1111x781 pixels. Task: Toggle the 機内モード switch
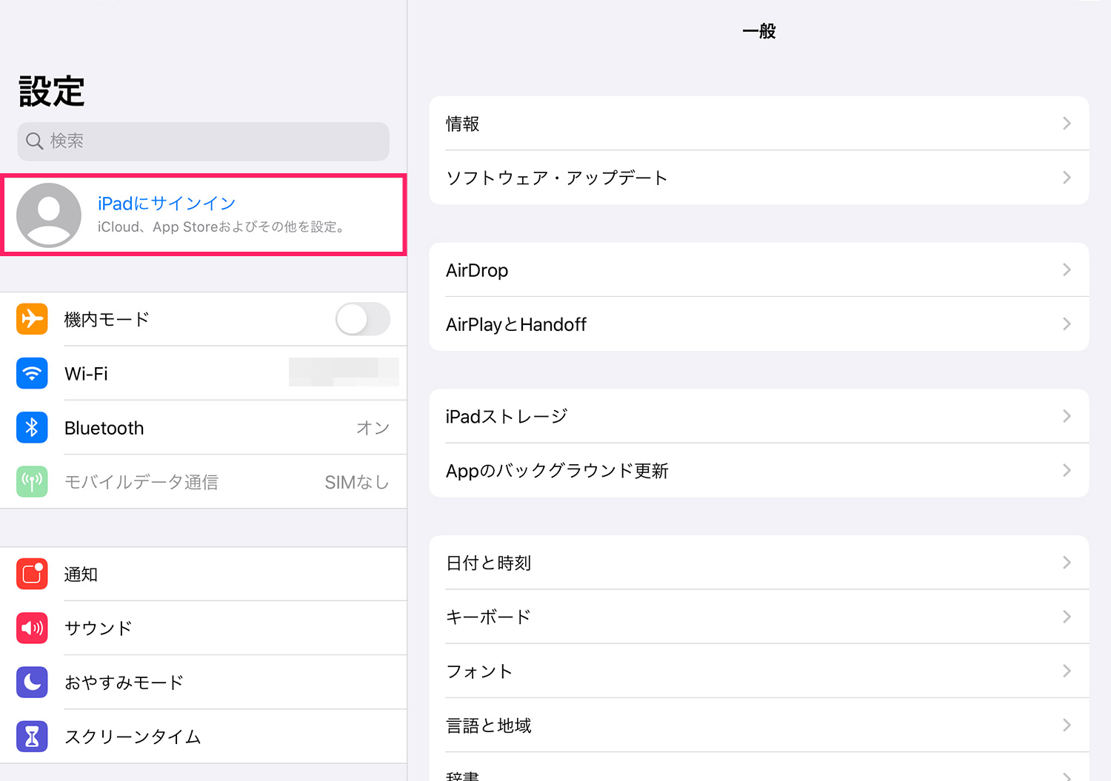[363, 319]
